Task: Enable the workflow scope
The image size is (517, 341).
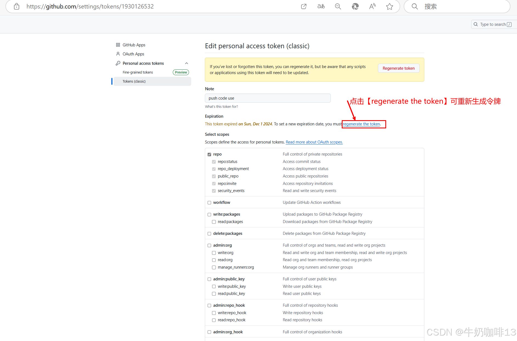Action: coord(209,202)
